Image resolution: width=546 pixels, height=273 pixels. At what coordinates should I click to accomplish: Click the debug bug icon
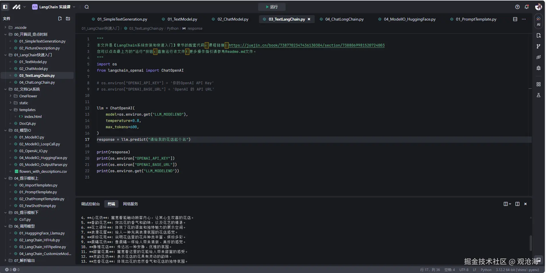(538, 68)
